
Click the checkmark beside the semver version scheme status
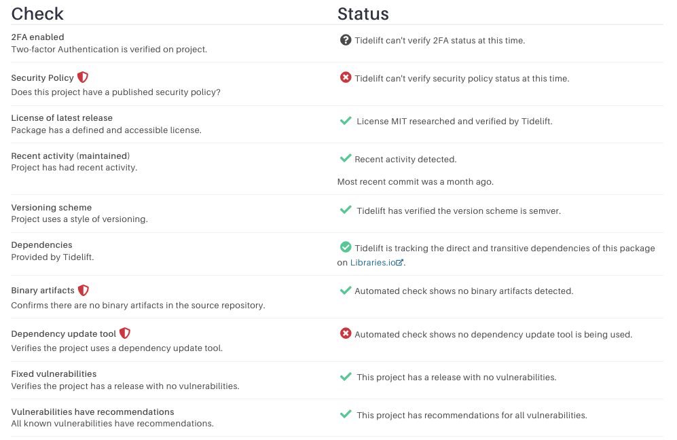pyautogui.click(x=346, y=210)
